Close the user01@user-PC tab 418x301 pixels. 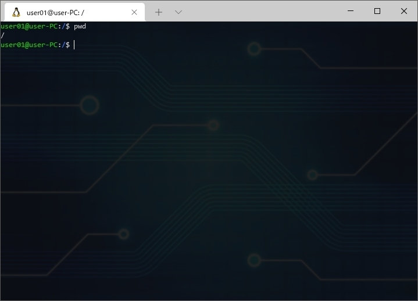[134, 12]
